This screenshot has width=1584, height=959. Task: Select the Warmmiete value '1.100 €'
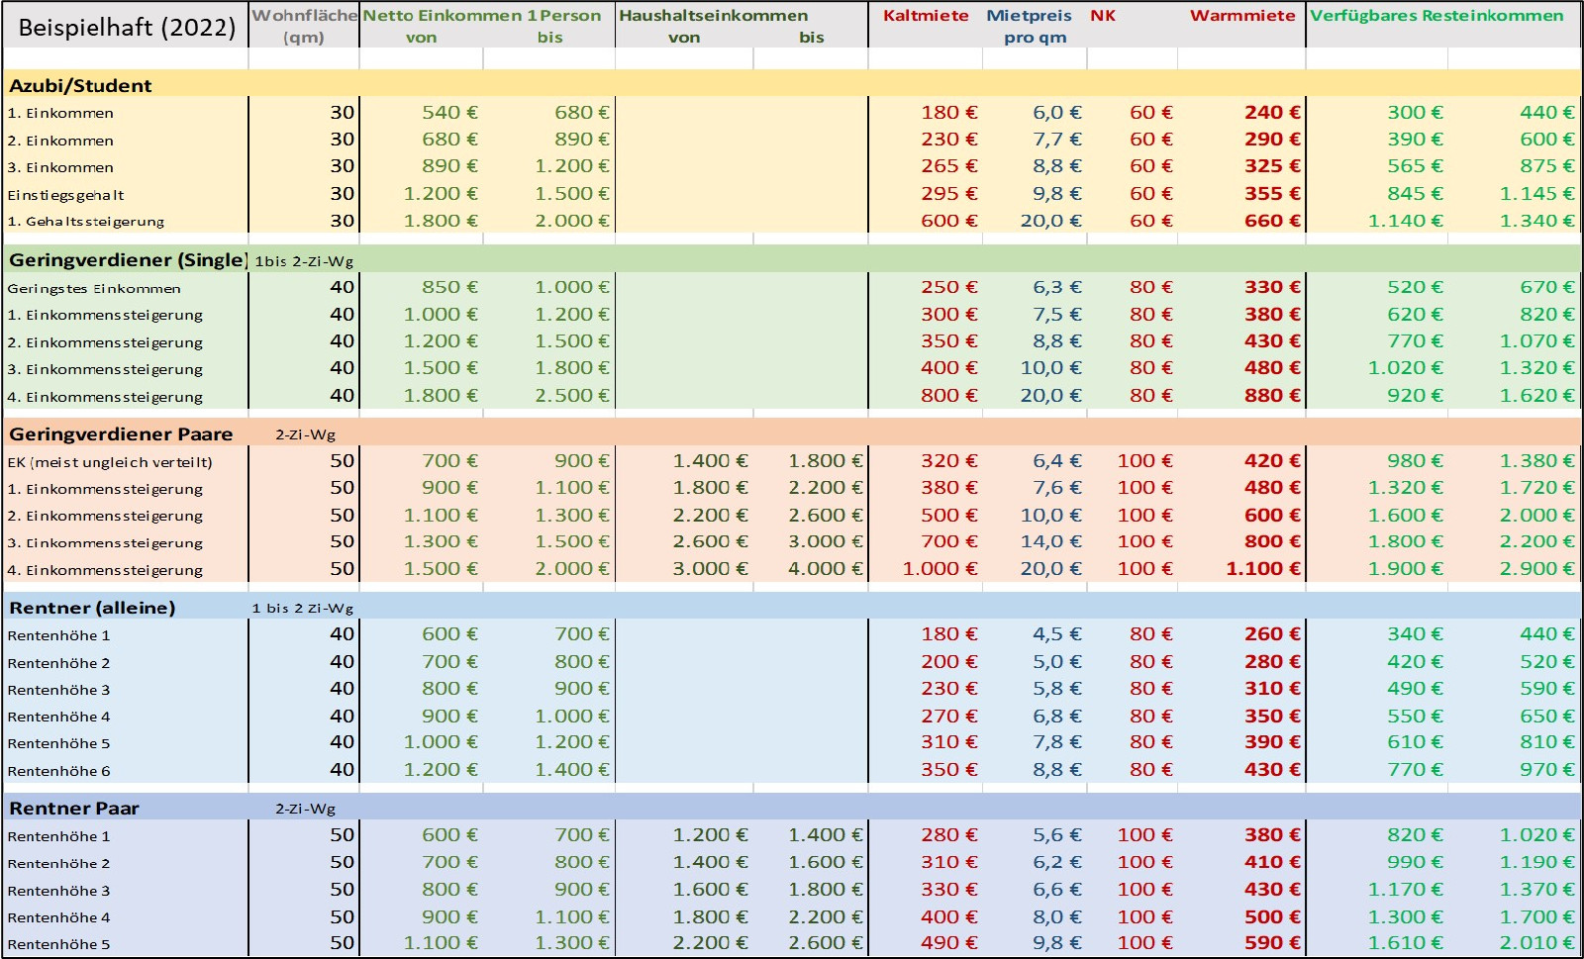(1262, 569)
